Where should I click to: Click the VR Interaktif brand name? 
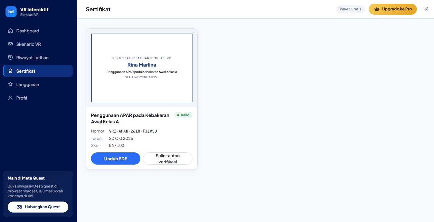[34, 9]
